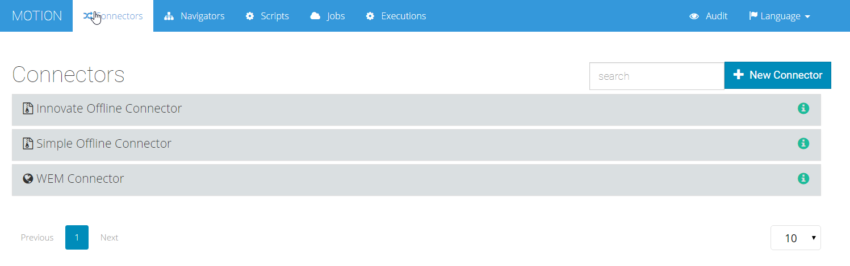Click file icon beside Innovate Offline Connector

tap(28, 109)
